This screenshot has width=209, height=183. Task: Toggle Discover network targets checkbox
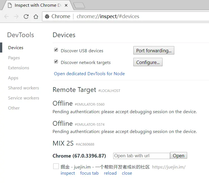click(x=56, y=61)
